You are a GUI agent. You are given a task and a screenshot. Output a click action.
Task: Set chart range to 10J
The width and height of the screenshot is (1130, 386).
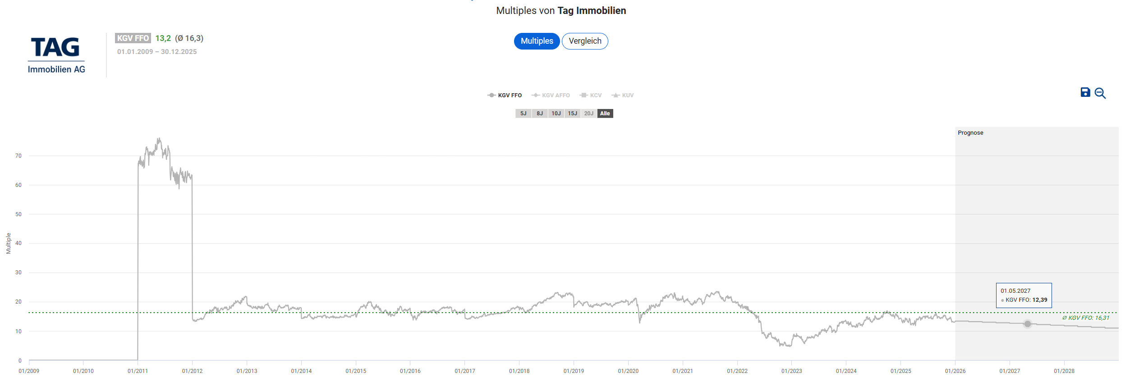point(556,114)
